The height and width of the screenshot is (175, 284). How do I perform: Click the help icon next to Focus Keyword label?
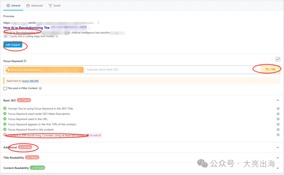(x=25, y=61)
